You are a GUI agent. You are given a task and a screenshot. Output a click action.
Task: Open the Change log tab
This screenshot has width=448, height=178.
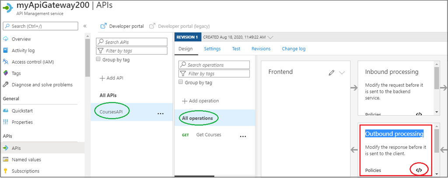tap(294, 49)
